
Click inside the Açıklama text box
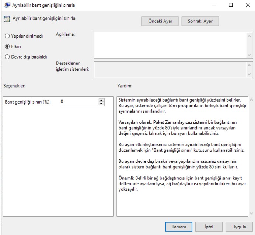170,45
